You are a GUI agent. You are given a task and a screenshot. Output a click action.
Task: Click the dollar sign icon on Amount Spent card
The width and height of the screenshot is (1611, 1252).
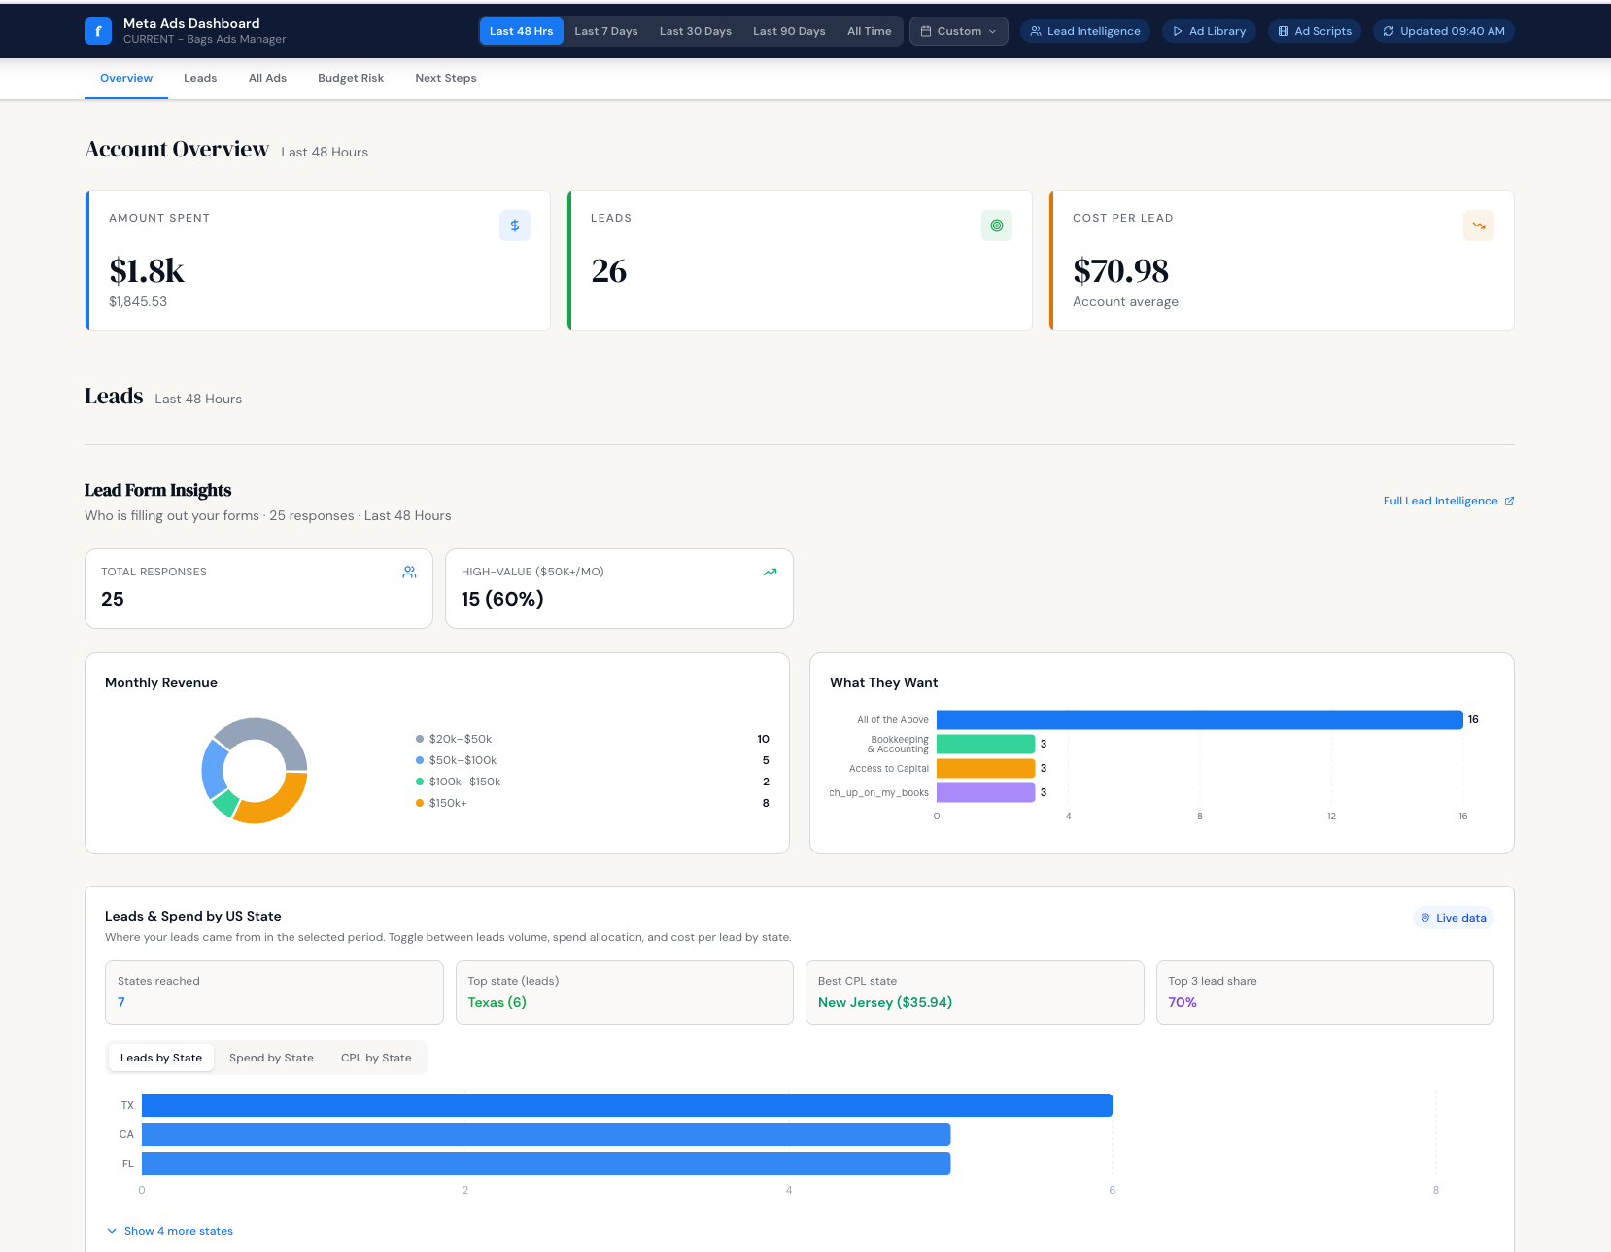click(515, 226)
